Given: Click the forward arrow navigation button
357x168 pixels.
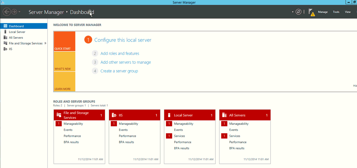Looking at the screenshot, I should click(x=14, y=12).
